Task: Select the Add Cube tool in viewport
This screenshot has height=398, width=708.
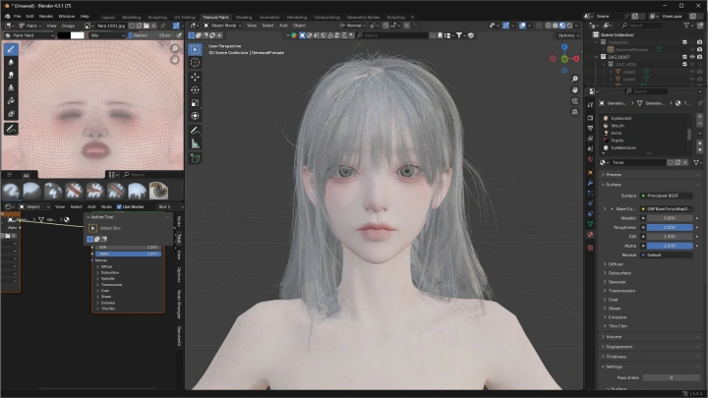Action: point(195,157)
